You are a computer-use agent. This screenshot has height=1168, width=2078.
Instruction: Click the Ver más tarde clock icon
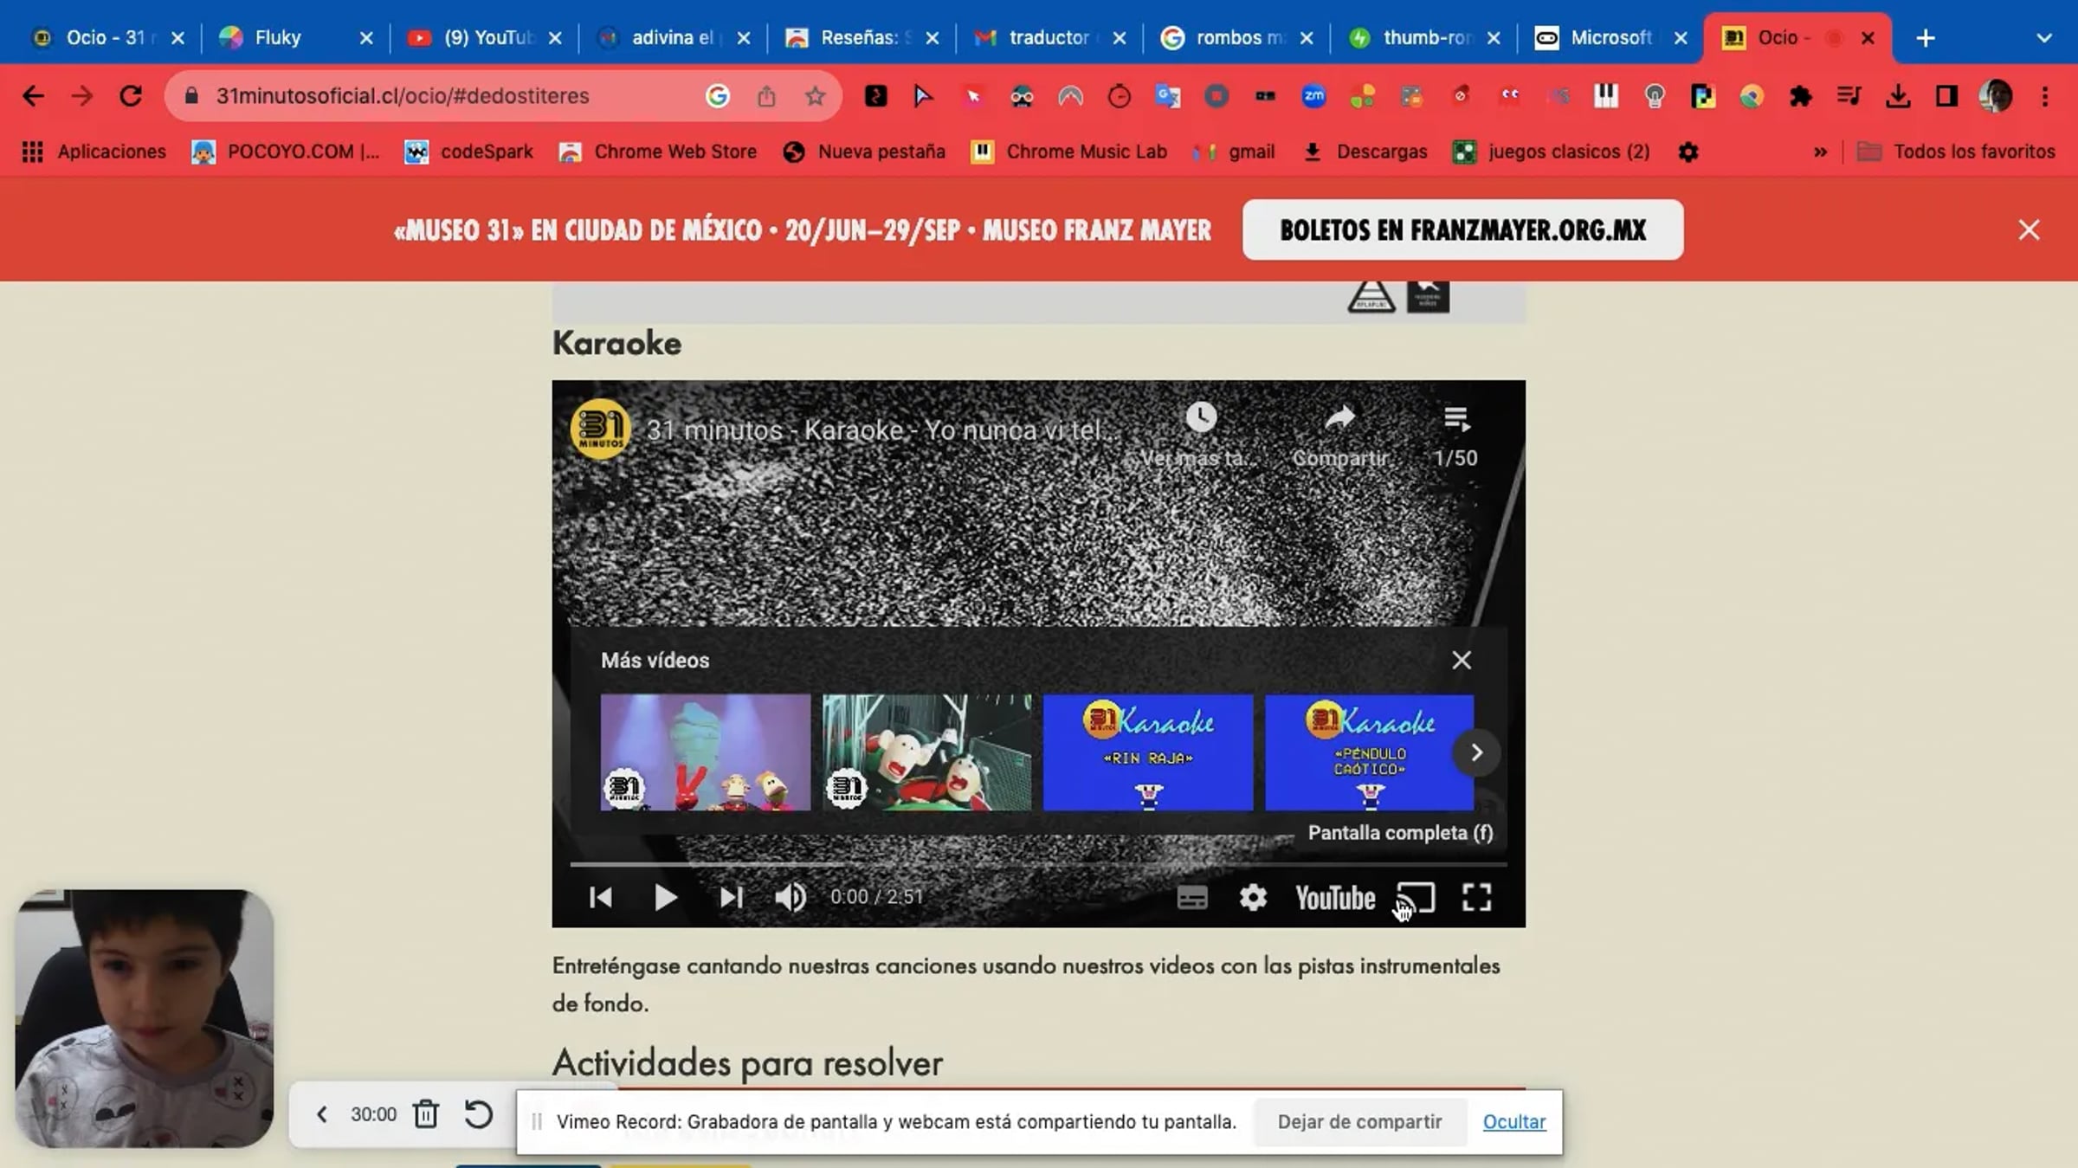click(1201, 417)
